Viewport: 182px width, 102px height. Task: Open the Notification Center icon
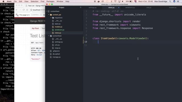(178, 1)
